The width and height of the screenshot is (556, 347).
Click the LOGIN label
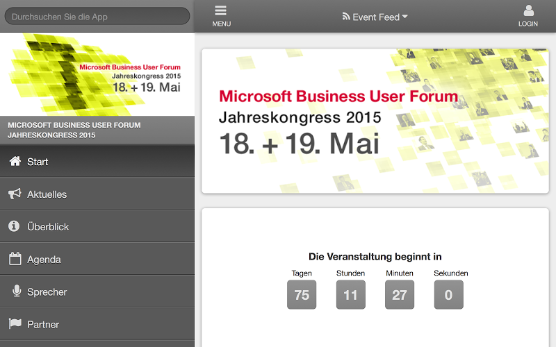[528, 24]
